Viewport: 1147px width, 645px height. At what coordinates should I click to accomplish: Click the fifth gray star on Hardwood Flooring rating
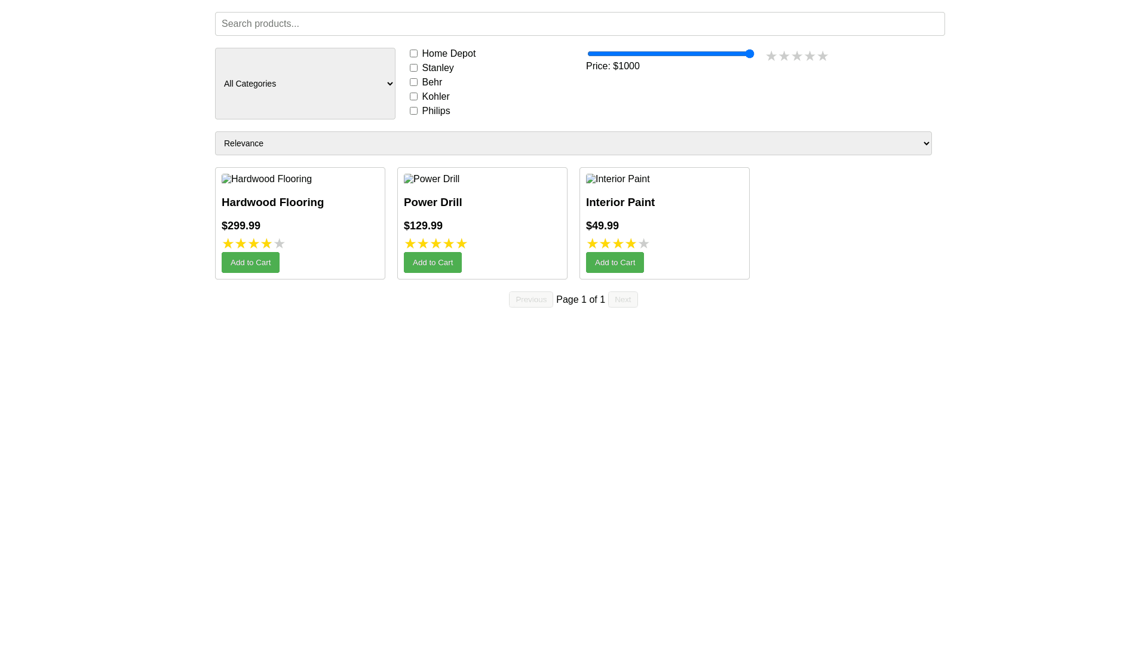pyautogui.click(x=279, y=244)
